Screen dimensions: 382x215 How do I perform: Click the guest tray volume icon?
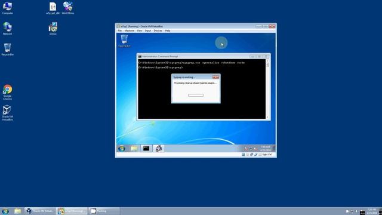click(255, 149)
